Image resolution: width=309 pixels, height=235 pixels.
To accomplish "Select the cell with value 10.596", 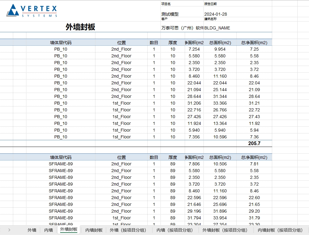I will (x=220, y=137).
